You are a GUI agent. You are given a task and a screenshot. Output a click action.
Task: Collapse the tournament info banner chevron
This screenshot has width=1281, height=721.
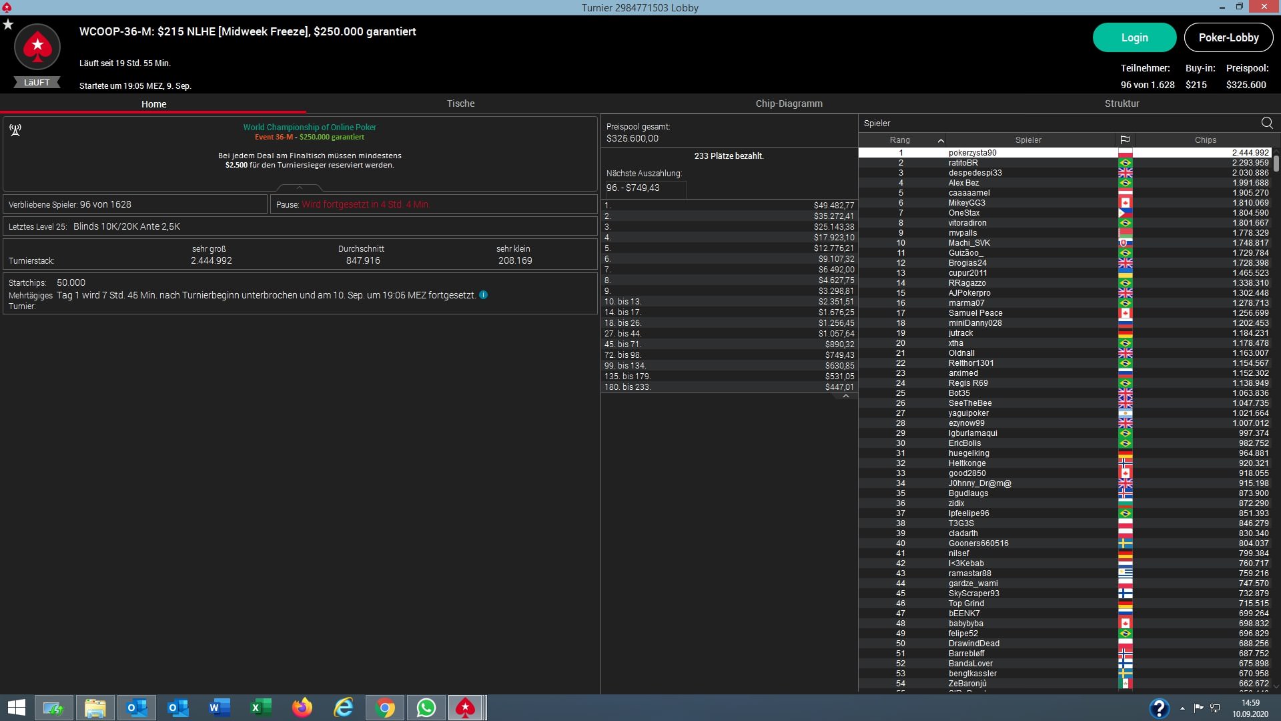[299, 188]
